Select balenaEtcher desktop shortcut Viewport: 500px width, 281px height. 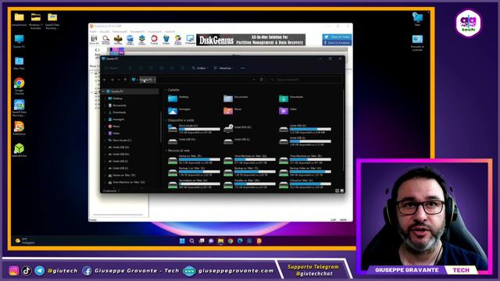19,151
